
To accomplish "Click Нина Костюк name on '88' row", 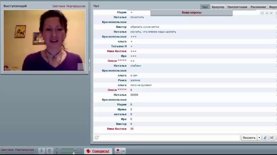I will click(117, 129).
